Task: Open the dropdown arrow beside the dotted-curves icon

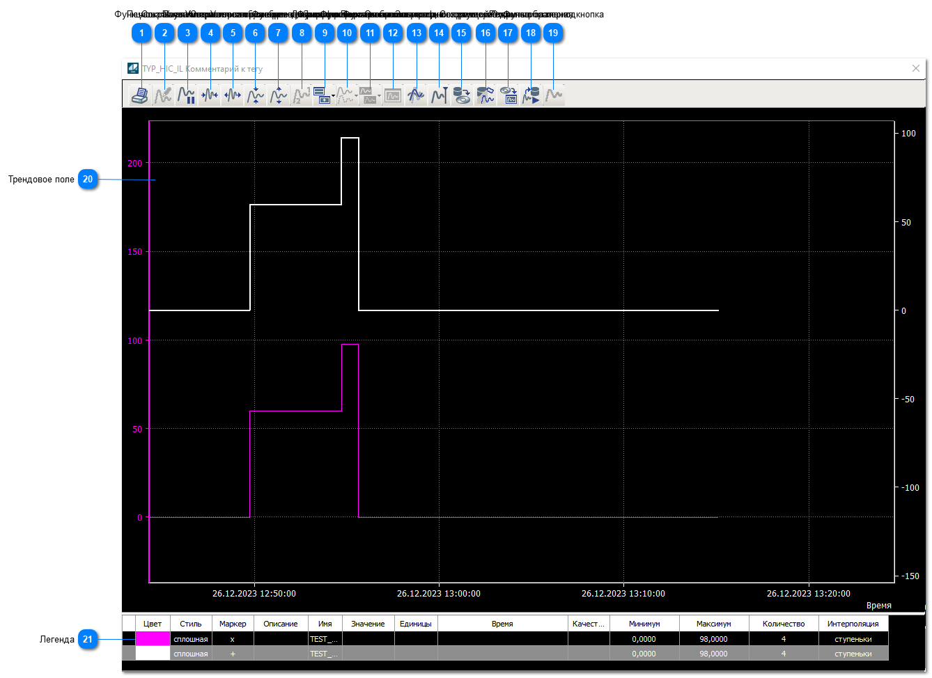Action: point(357,95)
